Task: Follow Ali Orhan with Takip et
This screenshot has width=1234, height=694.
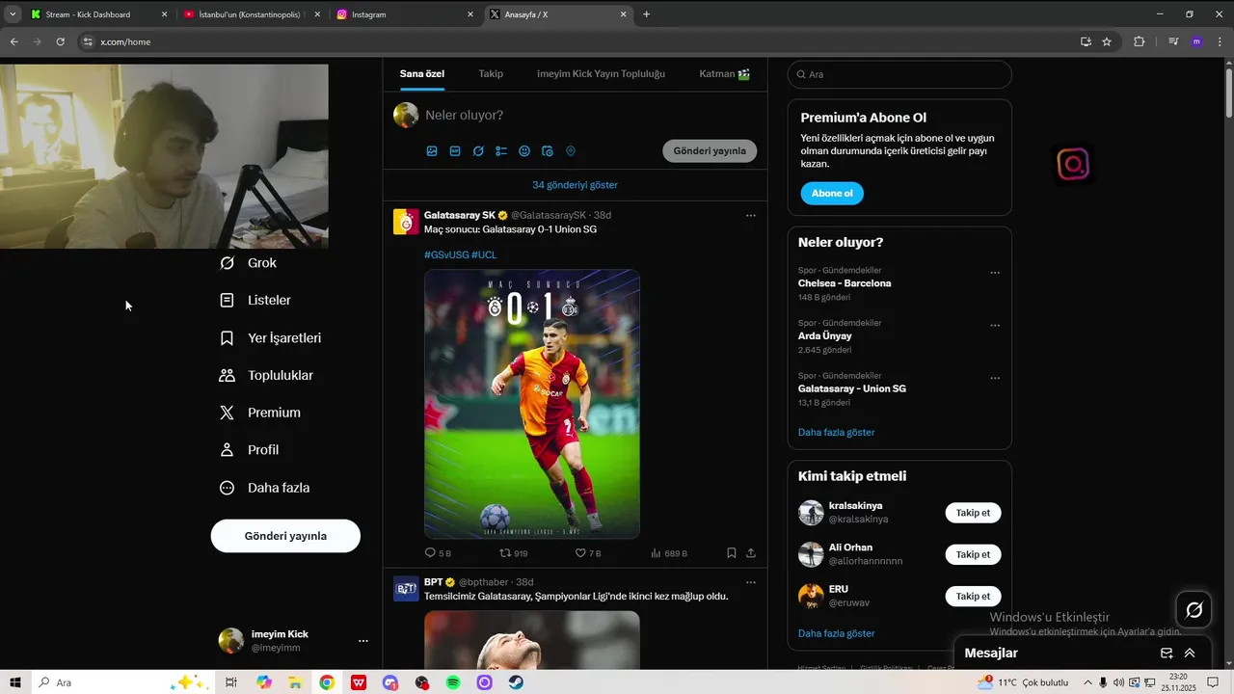Action: 973,554
